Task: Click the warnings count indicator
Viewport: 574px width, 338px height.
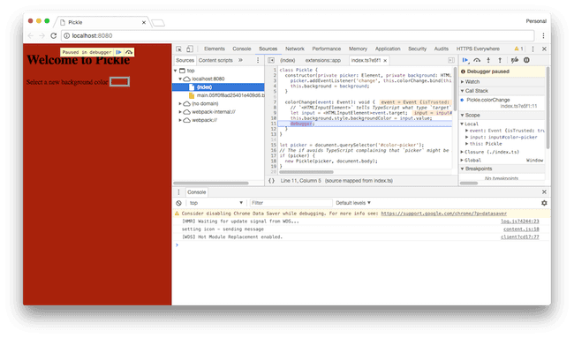Action: click(518, 49)
